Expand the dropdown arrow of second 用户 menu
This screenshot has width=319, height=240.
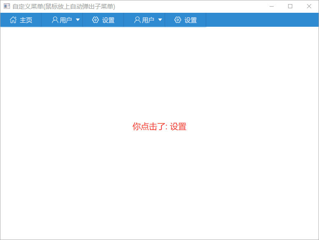pos(160,20)
